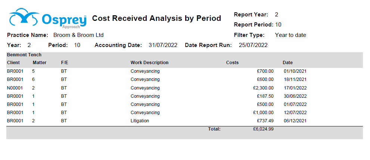This screenshot has height=160, width=370.
Task: Click the Matter column header
Action: click(40, 63)
